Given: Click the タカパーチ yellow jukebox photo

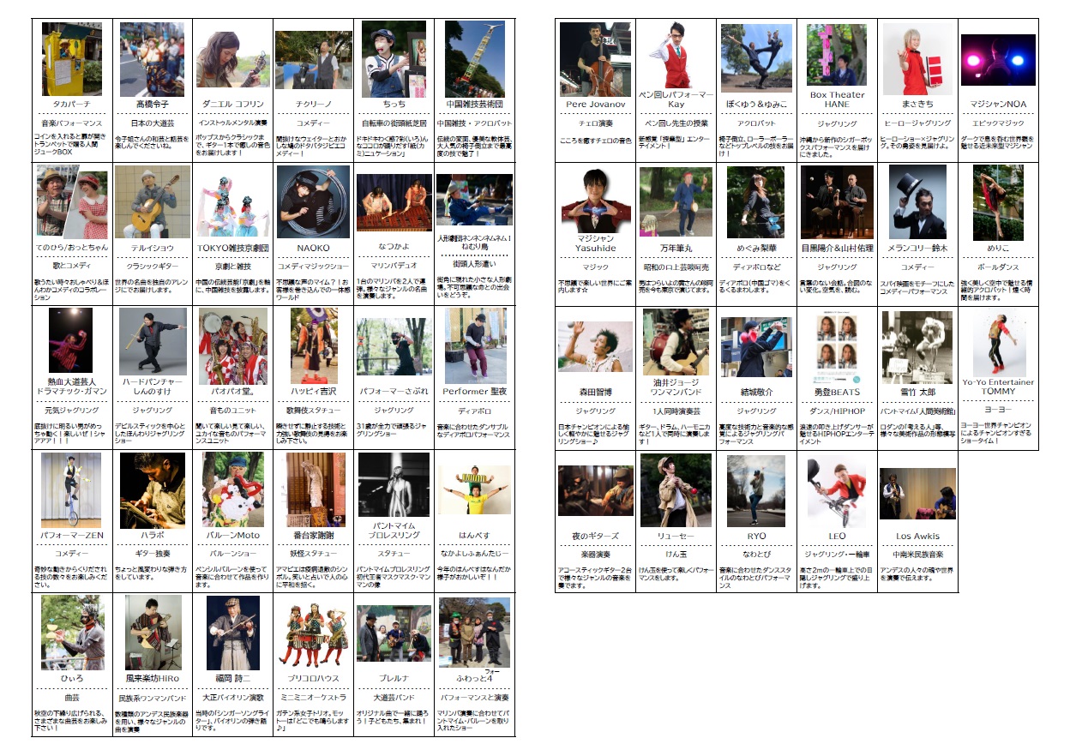Looking at the screenshot, I should pos(72,59).
